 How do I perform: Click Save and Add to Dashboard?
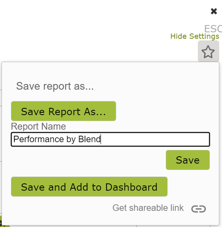pyautogui.click(x=89, y=187)
